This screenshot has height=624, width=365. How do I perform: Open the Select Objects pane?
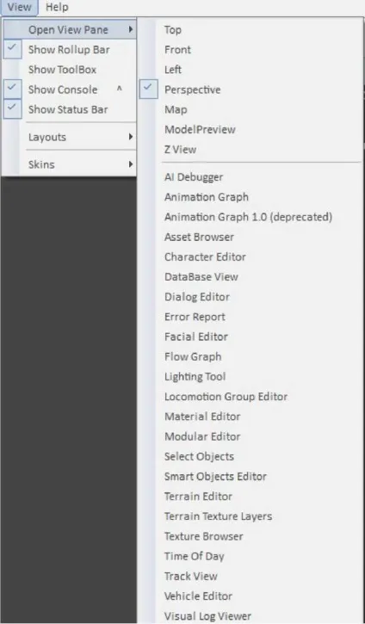pyautogui.click(x=251, y=456)
